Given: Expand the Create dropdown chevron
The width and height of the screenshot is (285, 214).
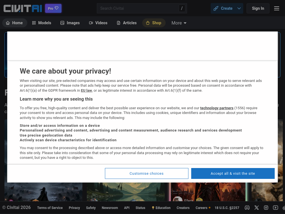Looking at the screenshot, I should (239, 8).
